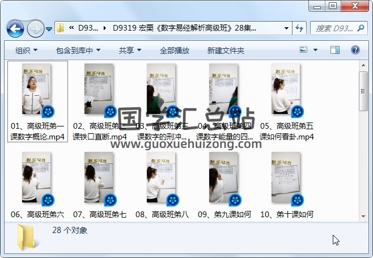Click the vertical scrollbar in file list
Screen dimensions: 373x258
tap(363, 142)
